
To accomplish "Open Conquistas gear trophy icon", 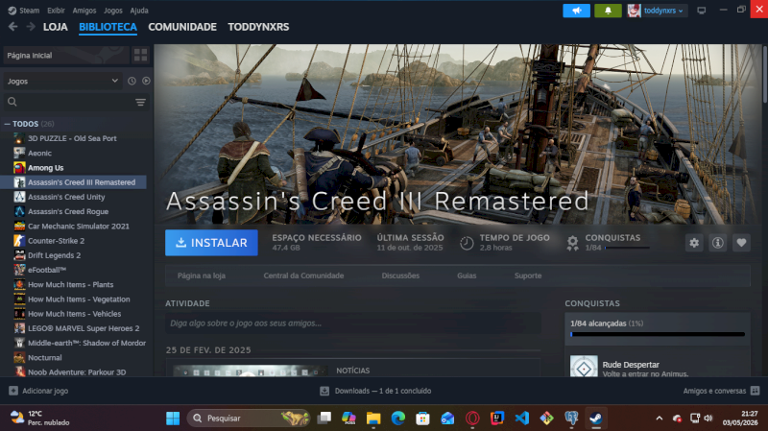I will [572, 243].
